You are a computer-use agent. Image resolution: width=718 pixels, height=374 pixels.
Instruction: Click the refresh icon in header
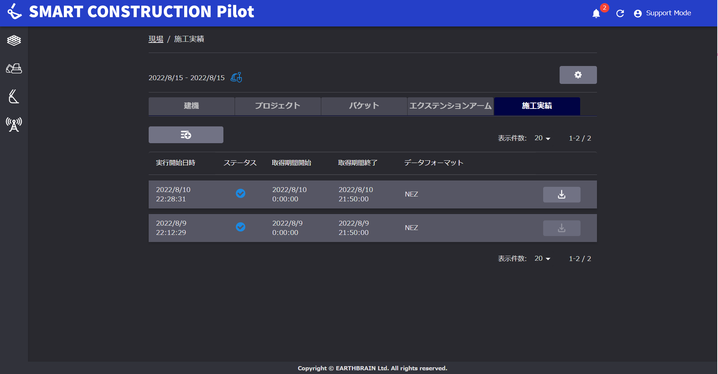(620, 13)
